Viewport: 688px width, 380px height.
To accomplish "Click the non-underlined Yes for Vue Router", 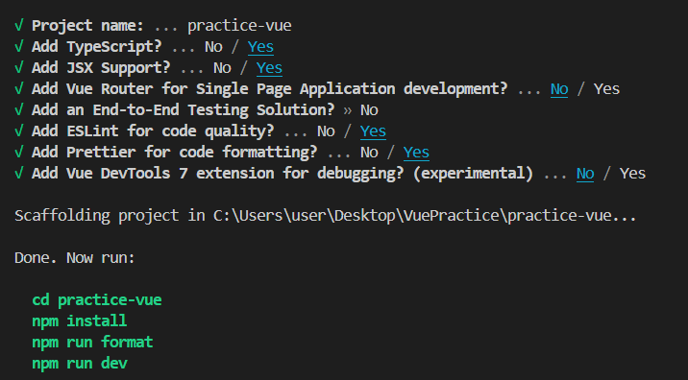I will [x=607, y=88].
